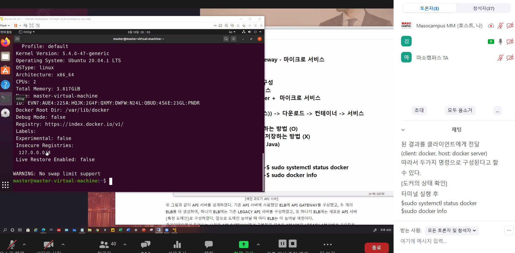Click the terminal search magnifier icon
This screenshot has height=253, width=515.
tap(226, 39)
